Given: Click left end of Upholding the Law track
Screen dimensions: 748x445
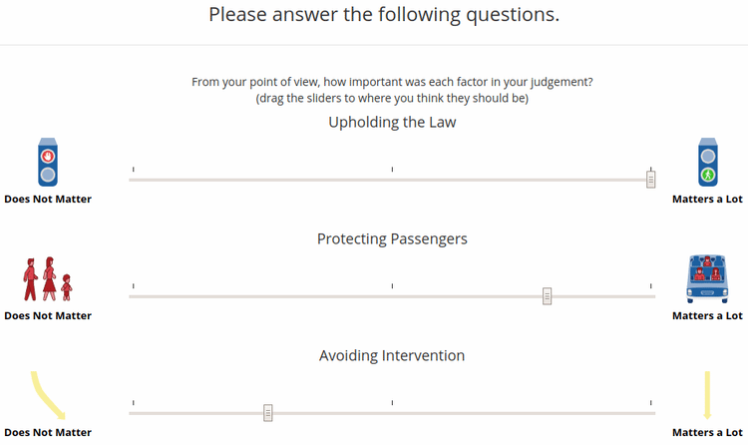Looking at the screenshot, I should (131, 180).
